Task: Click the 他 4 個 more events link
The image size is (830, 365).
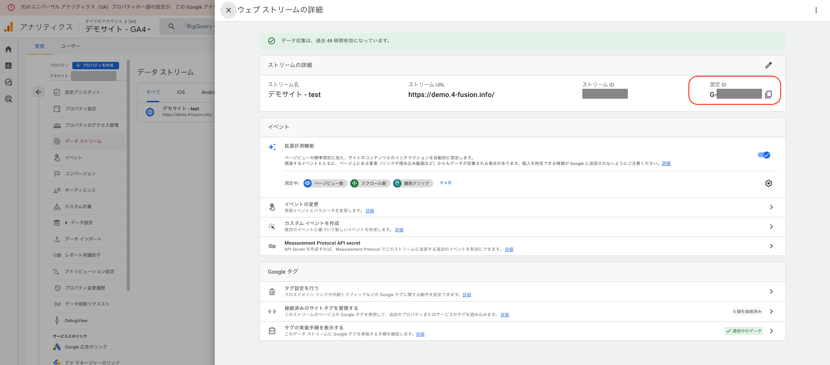Action: [446, 183]
